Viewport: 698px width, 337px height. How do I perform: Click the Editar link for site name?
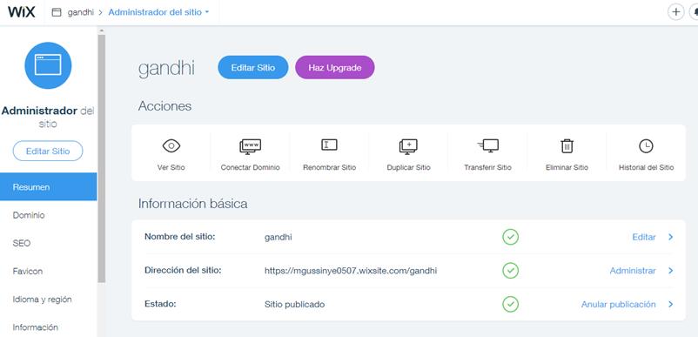(x=644, y=237)
